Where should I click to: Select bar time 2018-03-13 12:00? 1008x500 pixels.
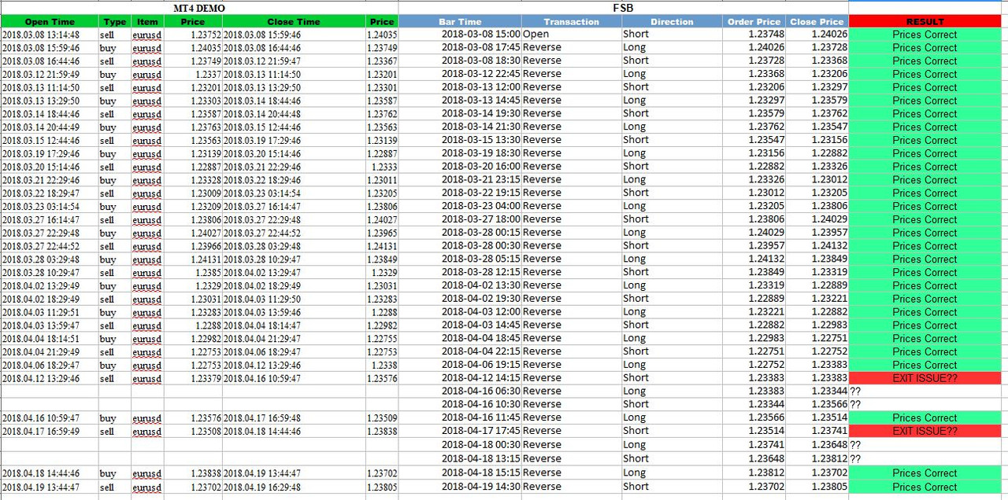click(481, 87)
